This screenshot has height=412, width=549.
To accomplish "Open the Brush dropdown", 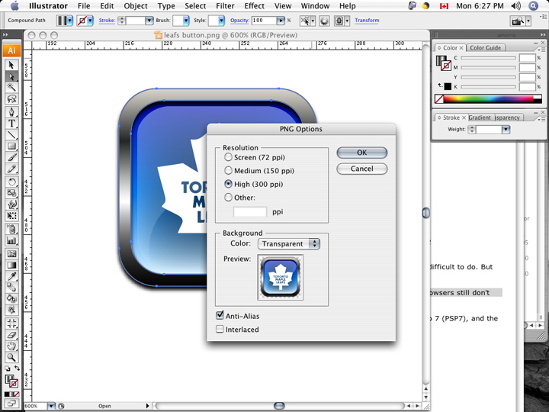I will (x=185, y=21).
